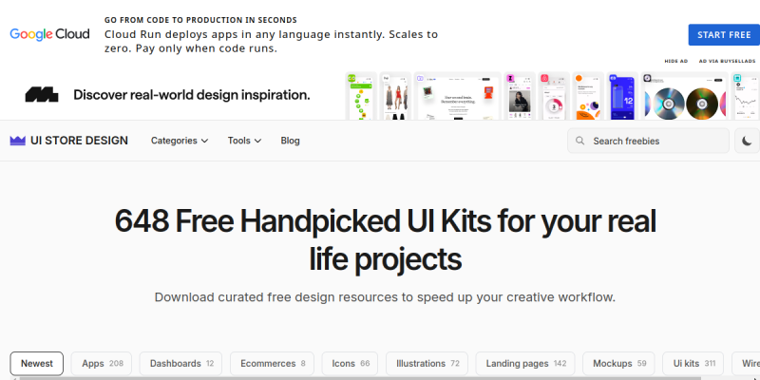This screenshot has width=760, height=380.
Task: Open the vinyl discs app thumbnail in the banner
Action: pos(684,96)
